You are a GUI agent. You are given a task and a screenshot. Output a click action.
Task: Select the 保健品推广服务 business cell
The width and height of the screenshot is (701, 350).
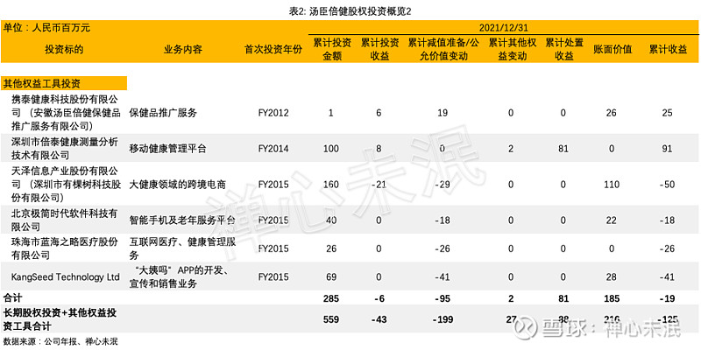[163, 113]
